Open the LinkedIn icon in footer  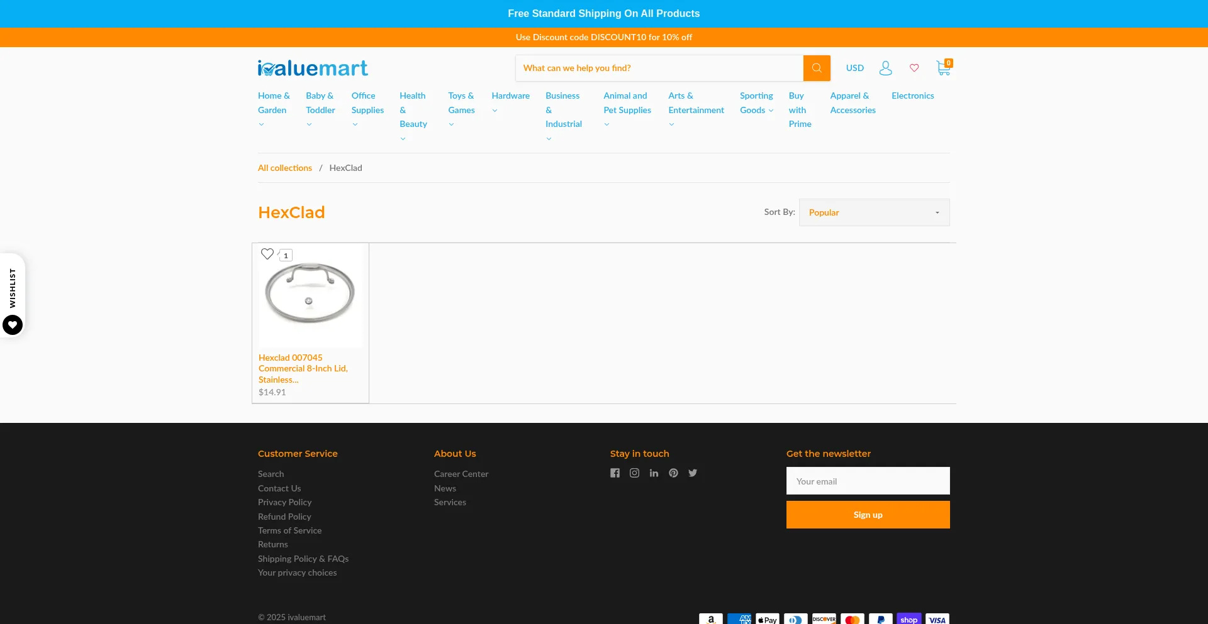654,473
